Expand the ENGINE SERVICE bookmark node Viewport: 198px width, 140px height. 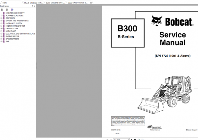tap(1, 36)
